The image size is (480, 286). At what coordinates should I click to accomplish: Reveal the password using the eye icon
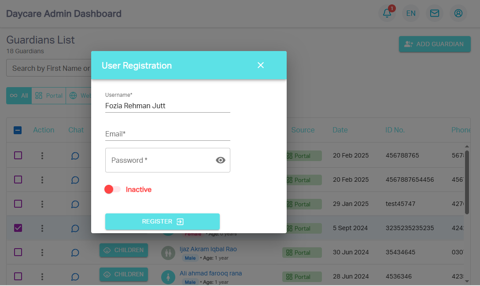pos(221,160)
